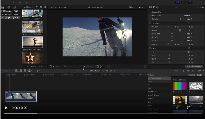Adjust the Opacity slider handle
205x119 pixels.
(x=181, y=19)
